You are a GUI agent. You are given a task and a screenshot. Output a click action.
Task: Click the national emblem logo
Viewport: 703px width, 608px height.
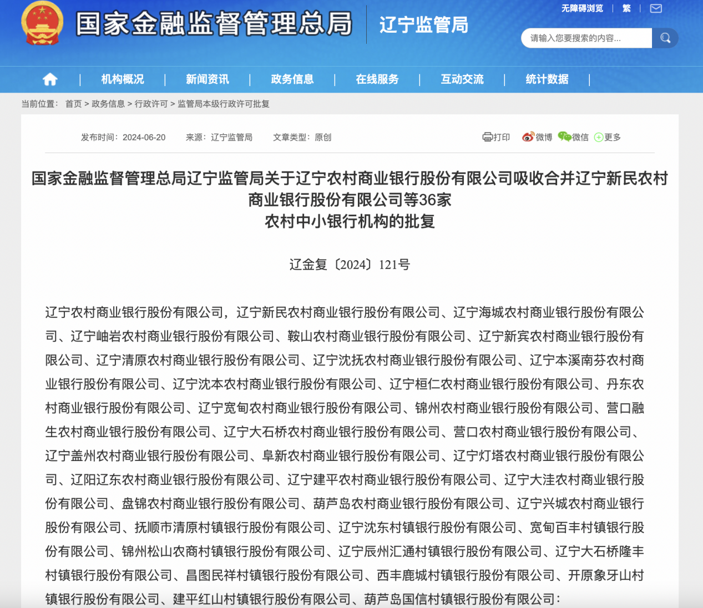pyautogui.click(x=42, y=23)
